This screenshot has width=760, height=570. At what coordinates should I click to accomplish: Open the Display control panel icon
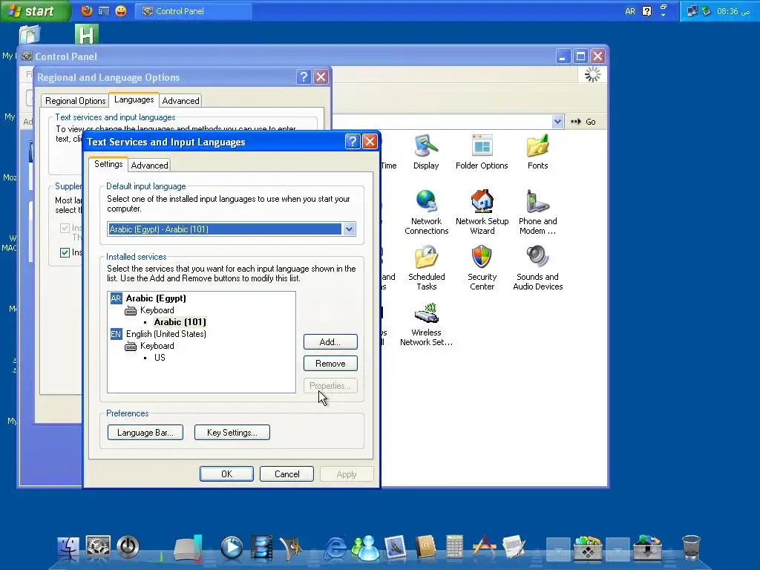(426, 152)
